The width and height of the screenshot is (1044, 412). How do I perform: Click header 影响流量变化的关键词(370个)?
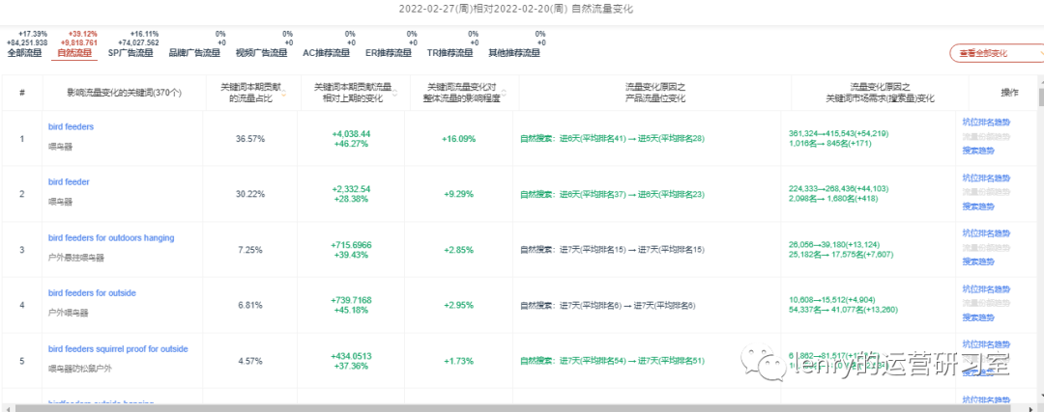(x=125, y=93)
